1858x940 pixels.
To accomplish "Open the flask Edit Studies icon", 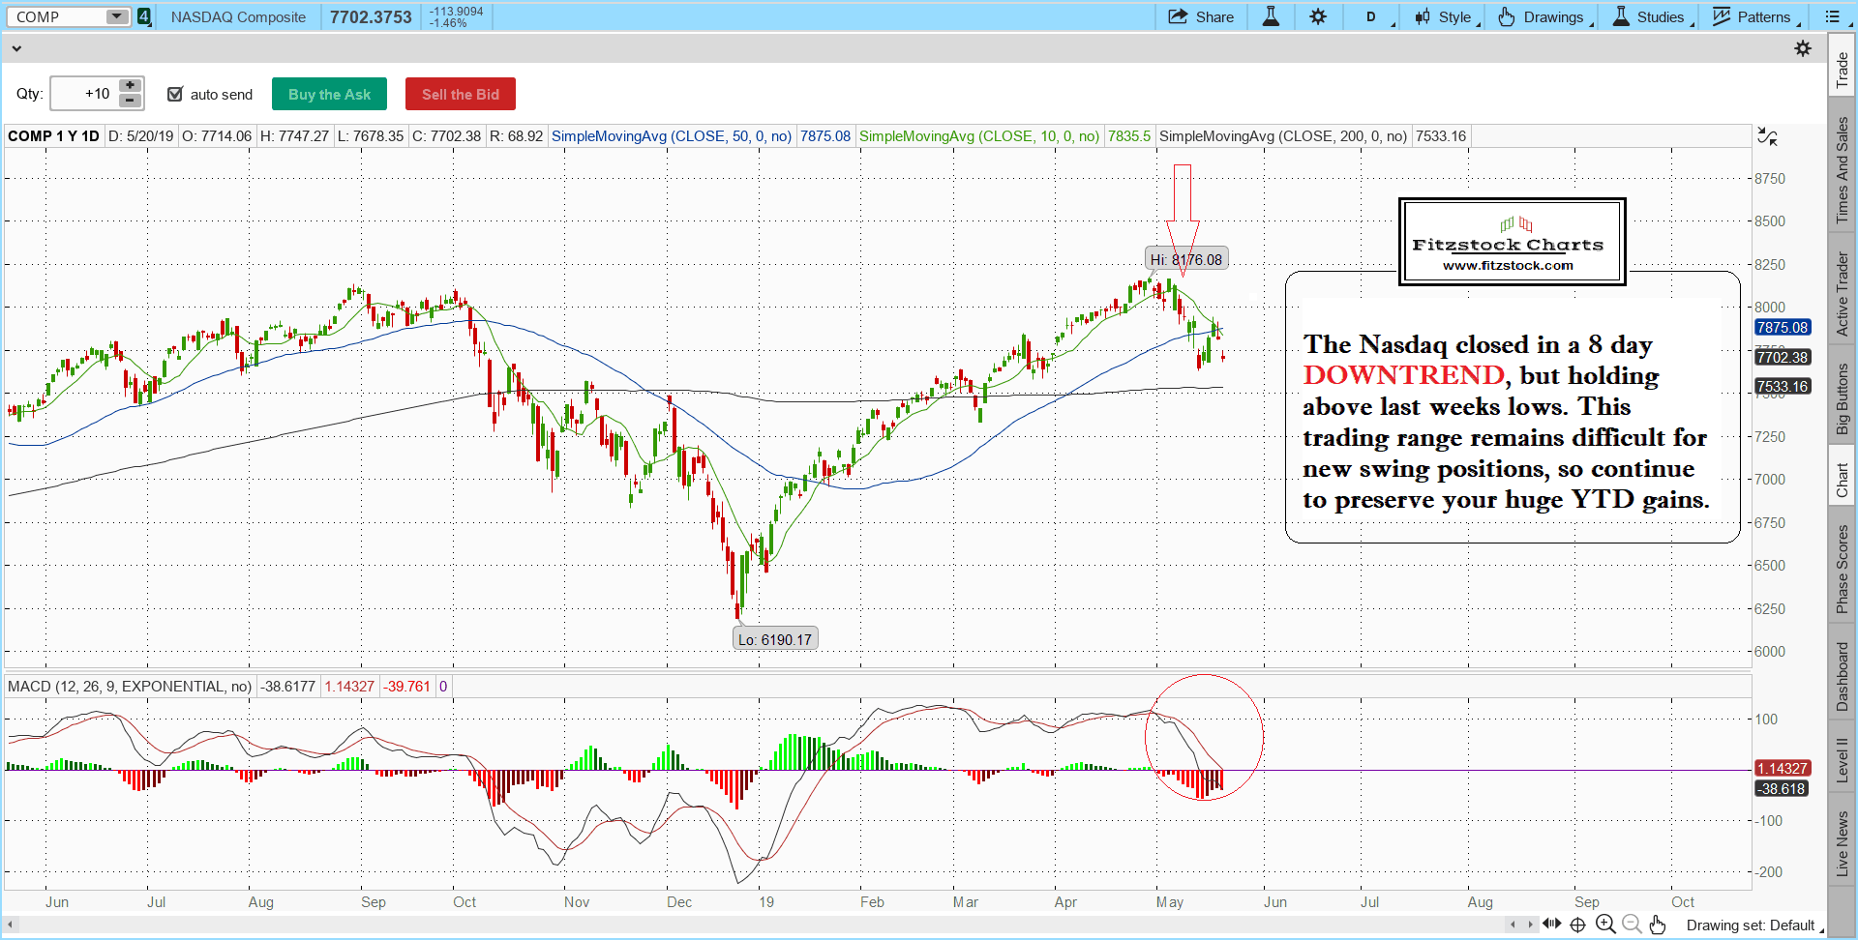I will [x=1271, y=16].
